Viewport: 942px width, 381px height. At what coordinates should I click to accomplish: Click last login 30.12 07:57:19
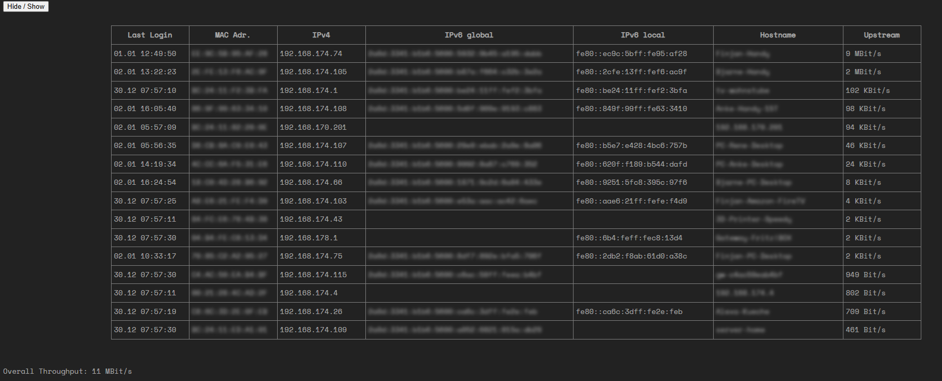[x=145, y=311]
